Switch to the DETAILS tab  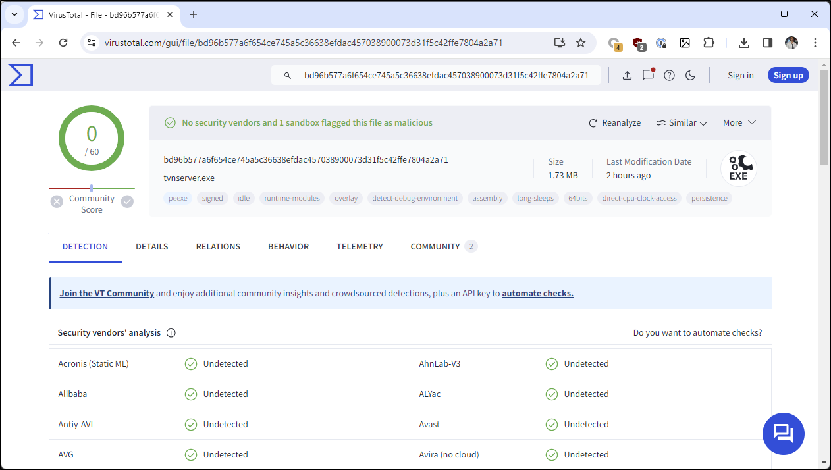point(152,247)
